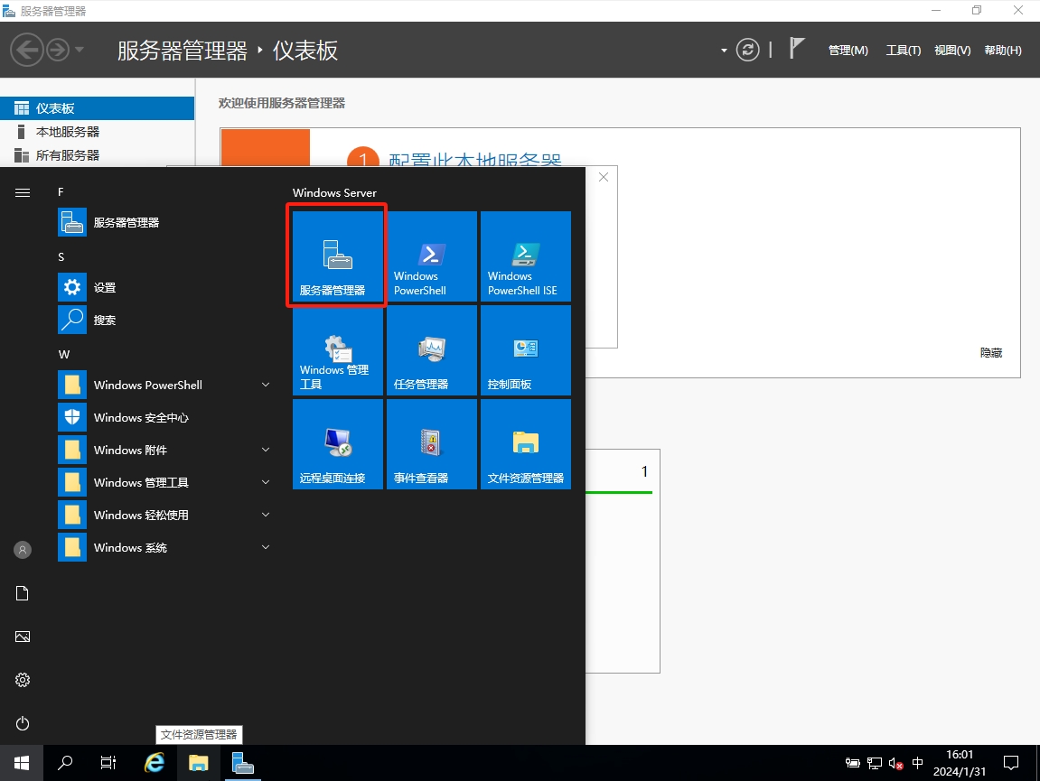Open the 管理(M) menu
The image size is (1040, 781).
[848, 51]
